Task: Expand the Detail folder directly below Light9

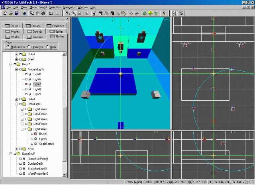Action: point(16,99)
